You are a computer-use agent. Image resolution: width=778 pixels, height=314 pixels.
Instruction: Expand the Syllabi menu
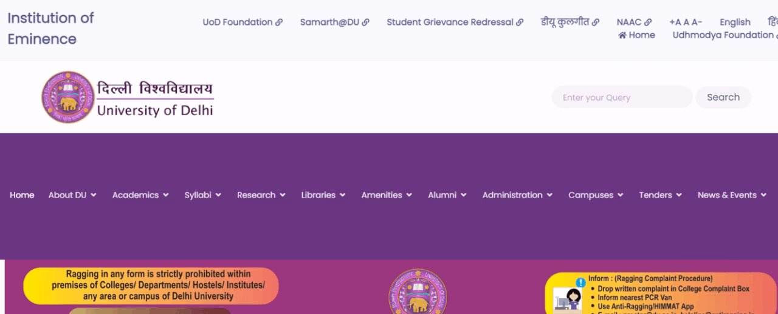tap(203, 195)
